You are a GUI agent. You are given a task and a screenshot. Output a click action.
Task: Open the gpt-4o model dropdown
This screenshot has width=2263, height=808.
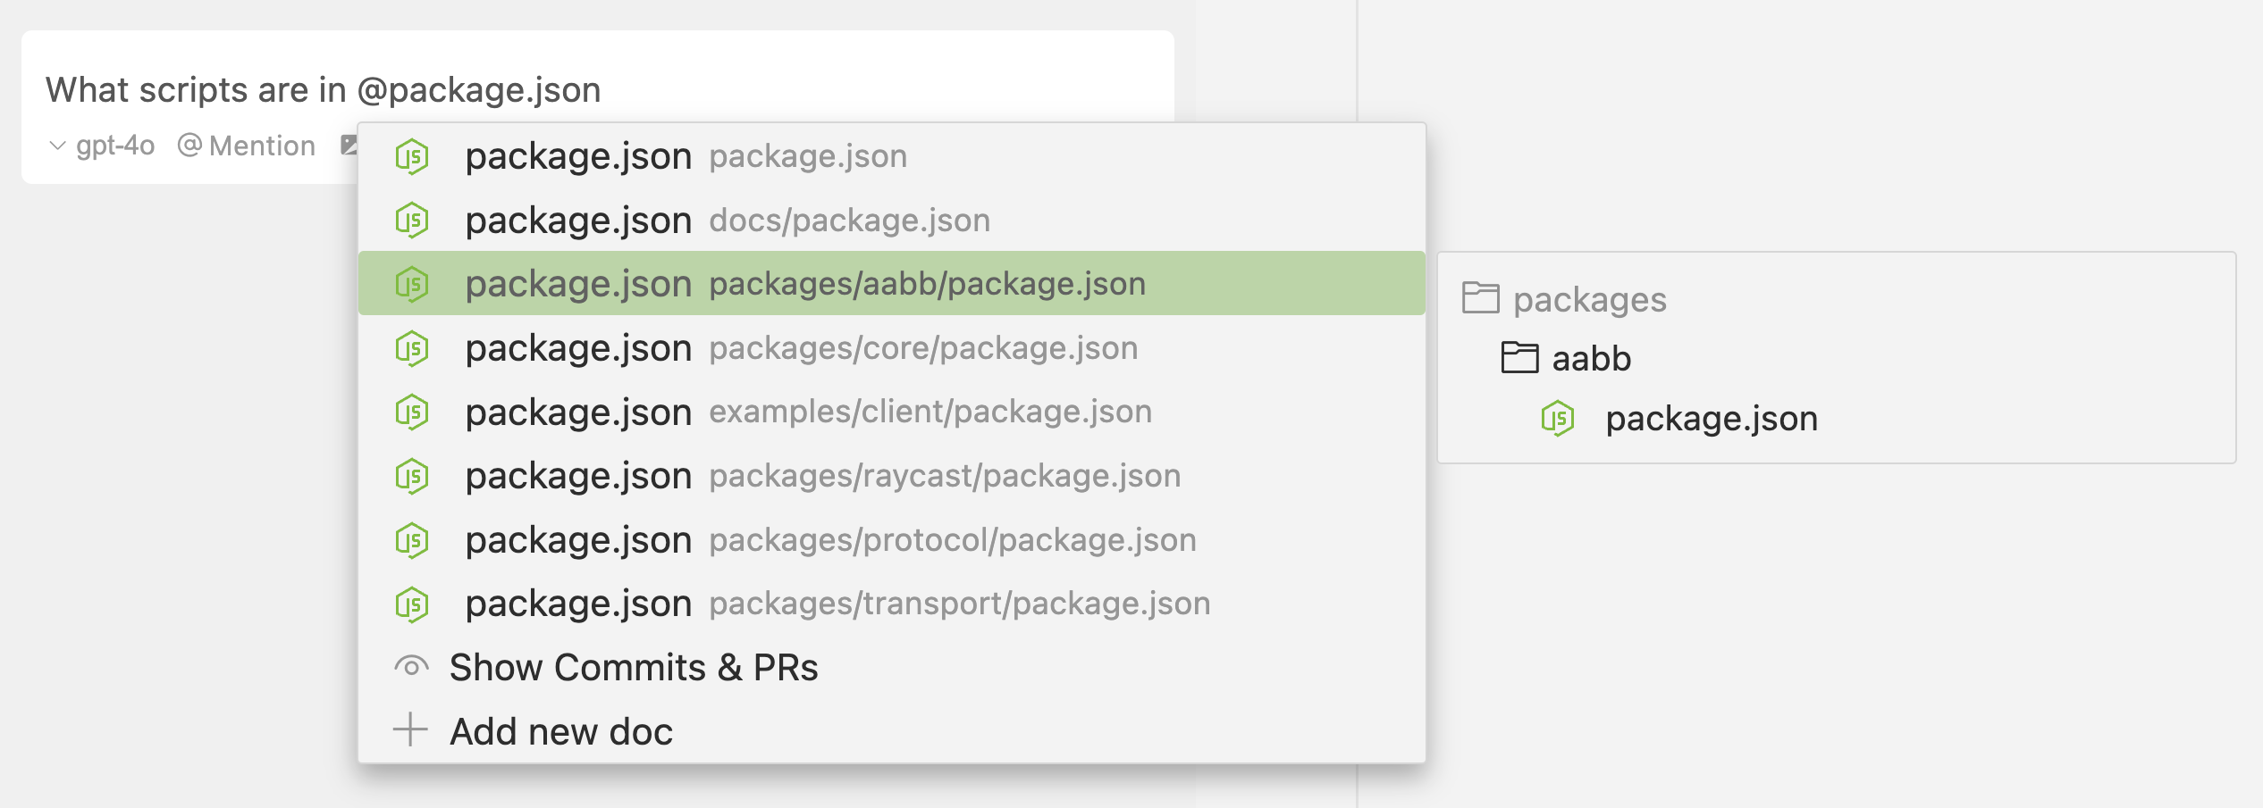(115, 146)
